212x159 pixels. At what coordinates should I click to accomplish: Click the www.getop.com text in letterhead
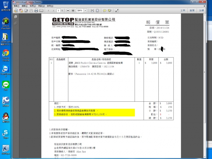pos(63,26)
